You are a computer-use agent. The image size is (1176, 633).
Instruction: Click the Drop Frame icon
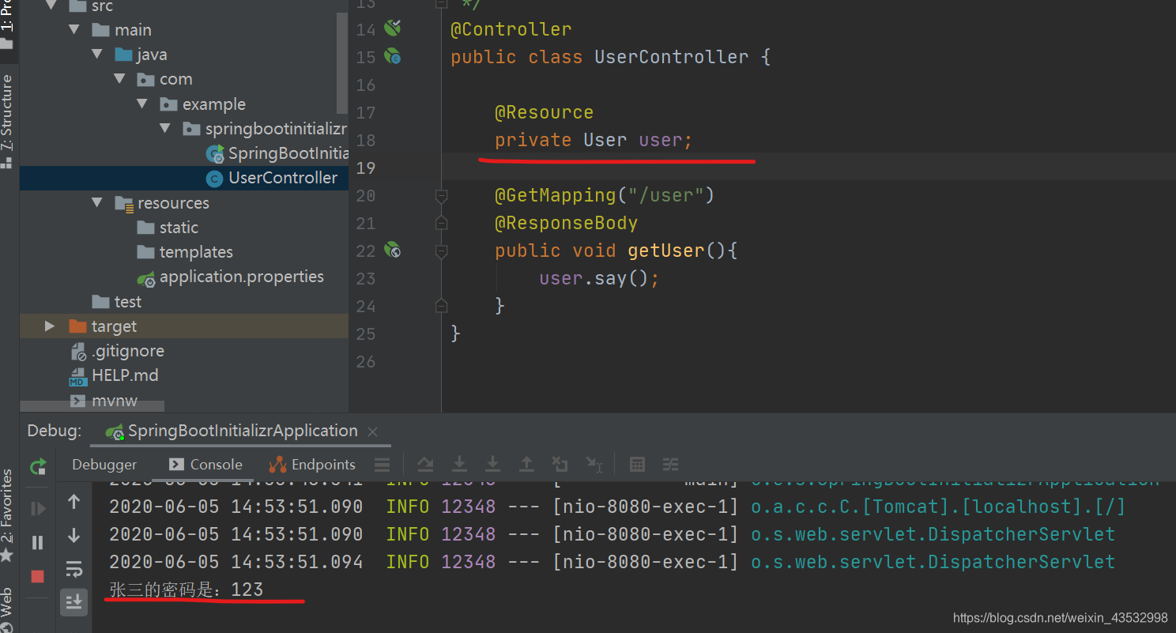560,465
